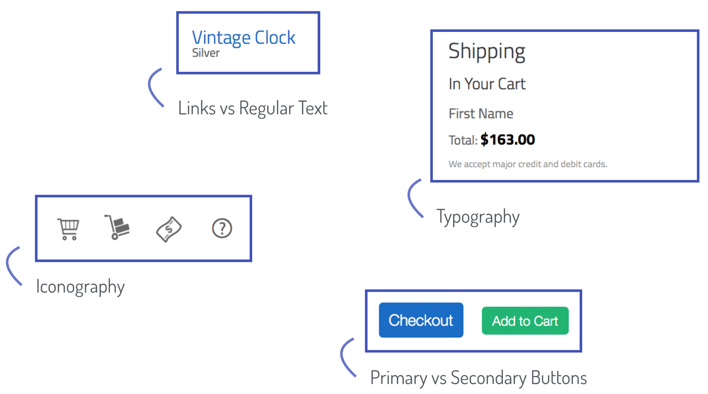Viewport: 708px width, 394px height.
Task: Click the Iconography caption
Action: pyautogui.click(x=80, y=287)
